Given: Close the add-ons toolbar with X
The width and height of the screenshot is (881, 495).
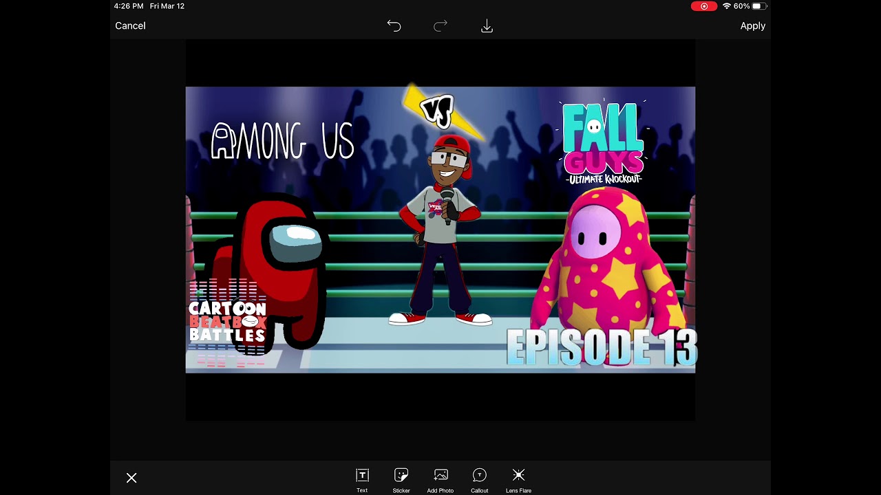Looking at the screenshot, I should (x=131, y=478).
